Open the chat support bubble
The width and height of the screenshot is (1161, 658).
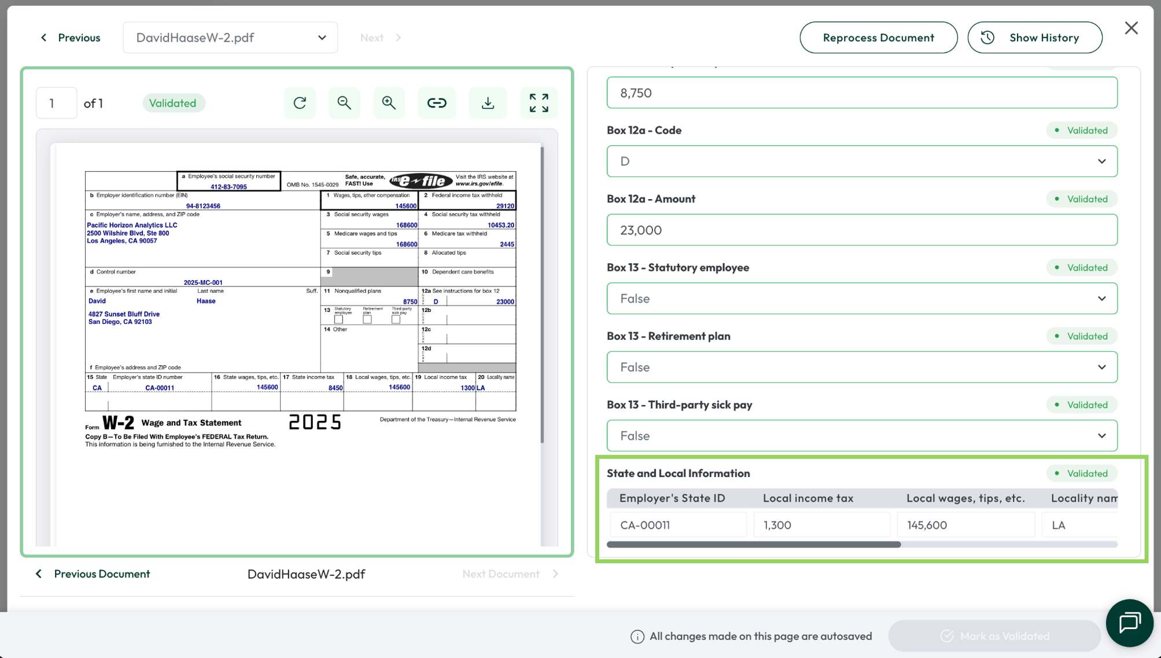(x=1129, y=623)
